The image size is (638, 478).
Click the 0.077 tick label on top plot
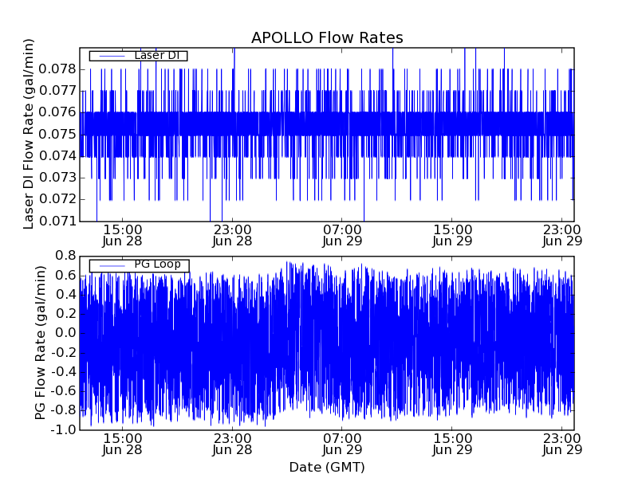coord(57,91)
